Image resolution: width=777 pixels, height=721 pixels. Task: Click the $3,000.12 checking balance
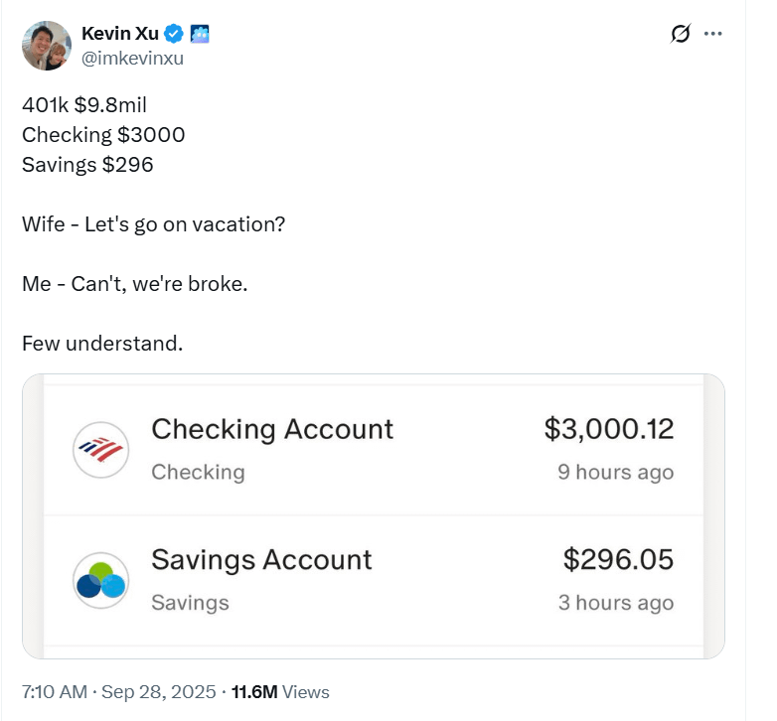pyautogui.click(x=609, y=429)
